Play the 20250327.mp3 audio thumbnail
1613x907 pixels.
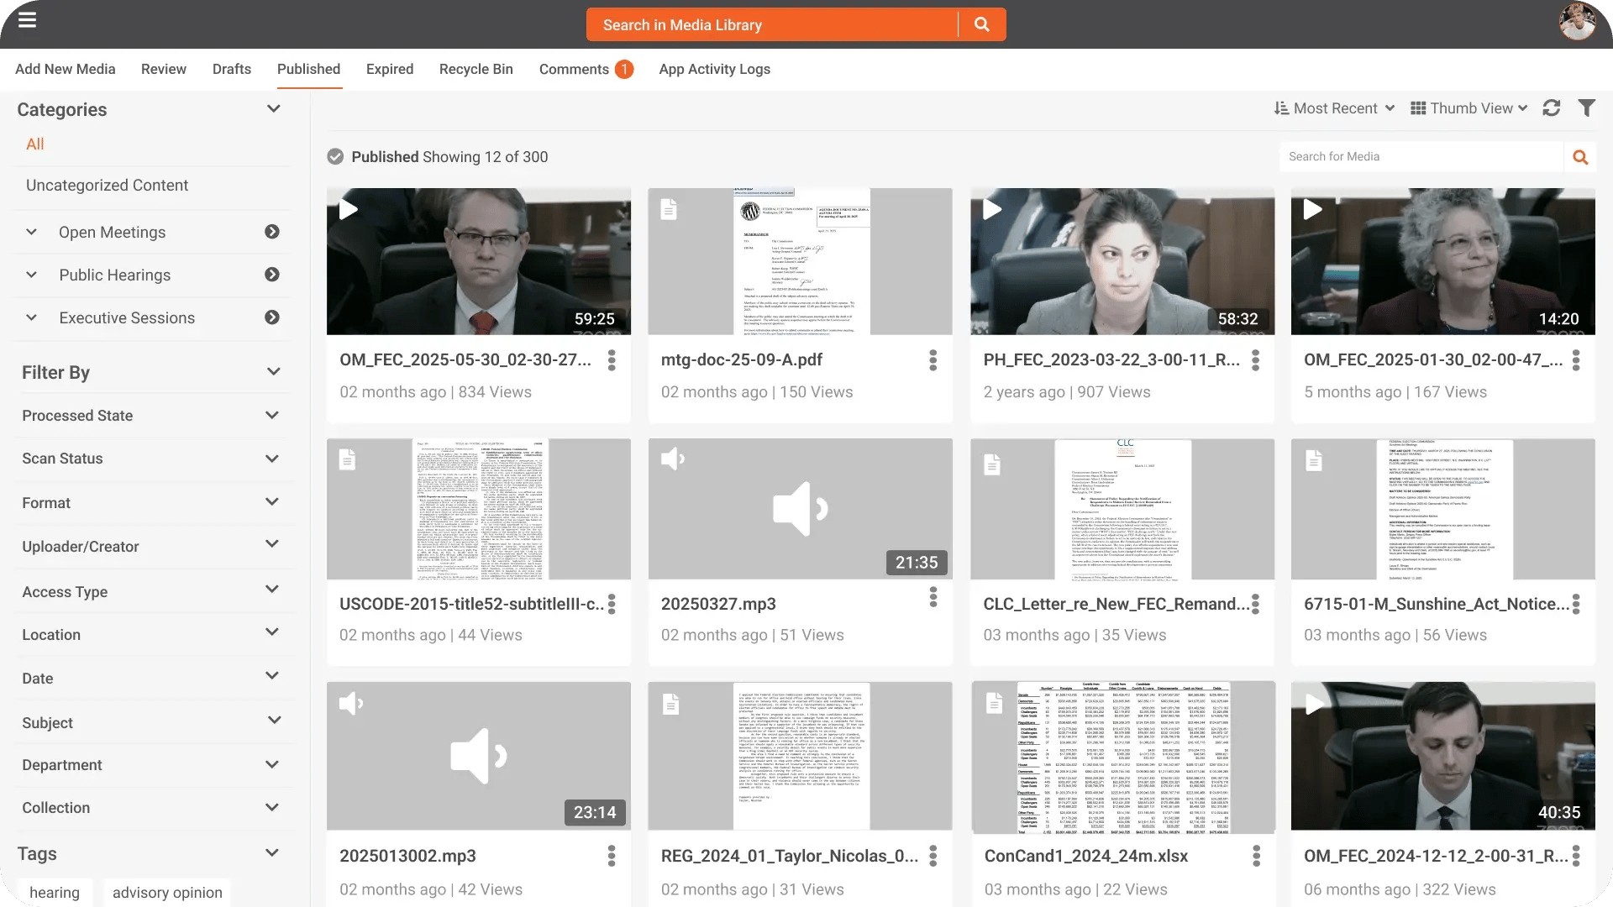click(x=800, y=509)
